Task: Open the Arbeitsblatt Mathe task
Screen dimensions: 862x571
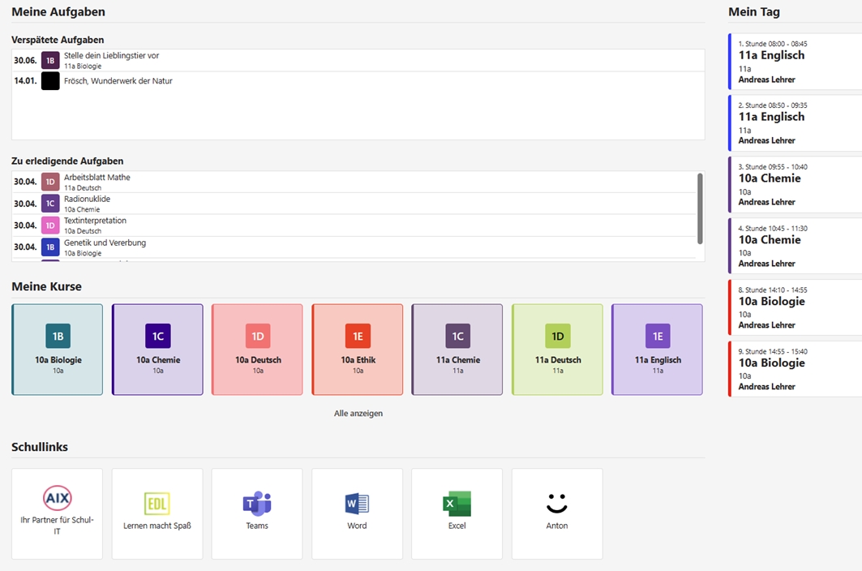Action: coord(354,182)
